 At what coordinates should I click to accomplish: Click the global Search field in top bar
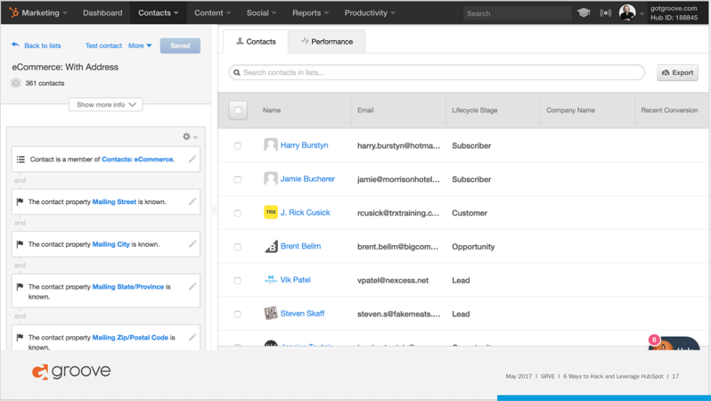[517, 13]
